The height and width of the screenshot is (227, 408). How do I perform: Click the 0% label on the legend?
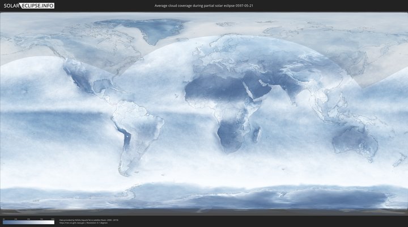(3, 219)
